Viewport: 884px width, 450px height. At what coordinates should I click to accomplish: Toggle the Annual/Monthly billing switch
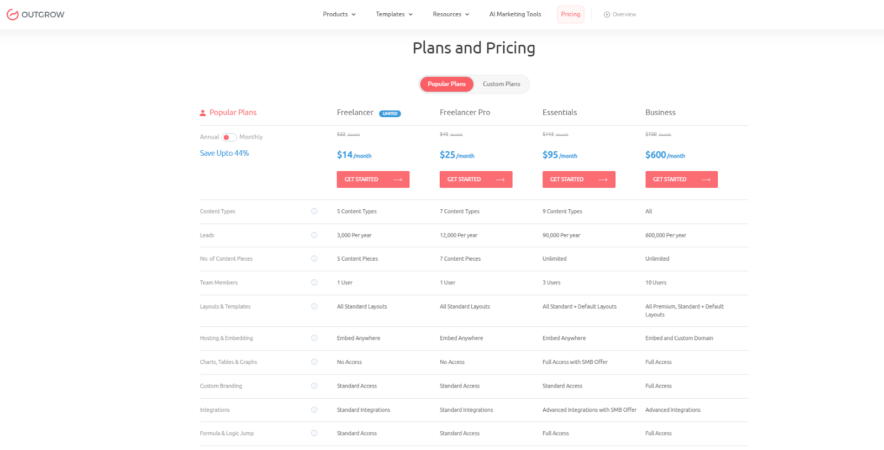(229, 137)
